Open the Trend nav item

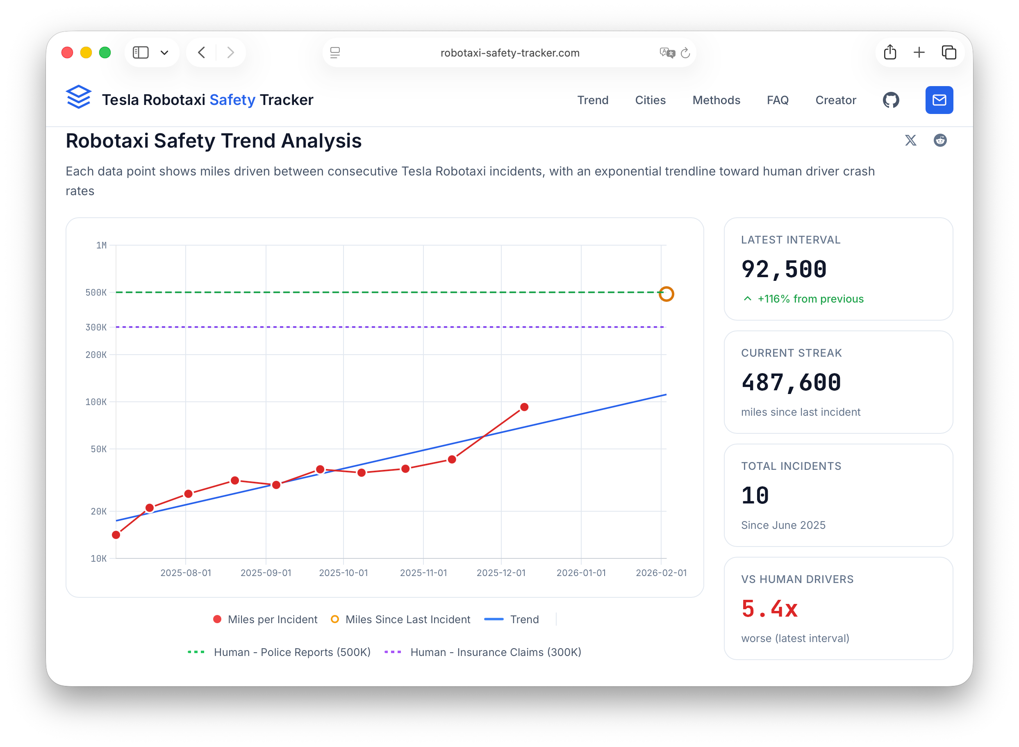click(x=593, y=100)
